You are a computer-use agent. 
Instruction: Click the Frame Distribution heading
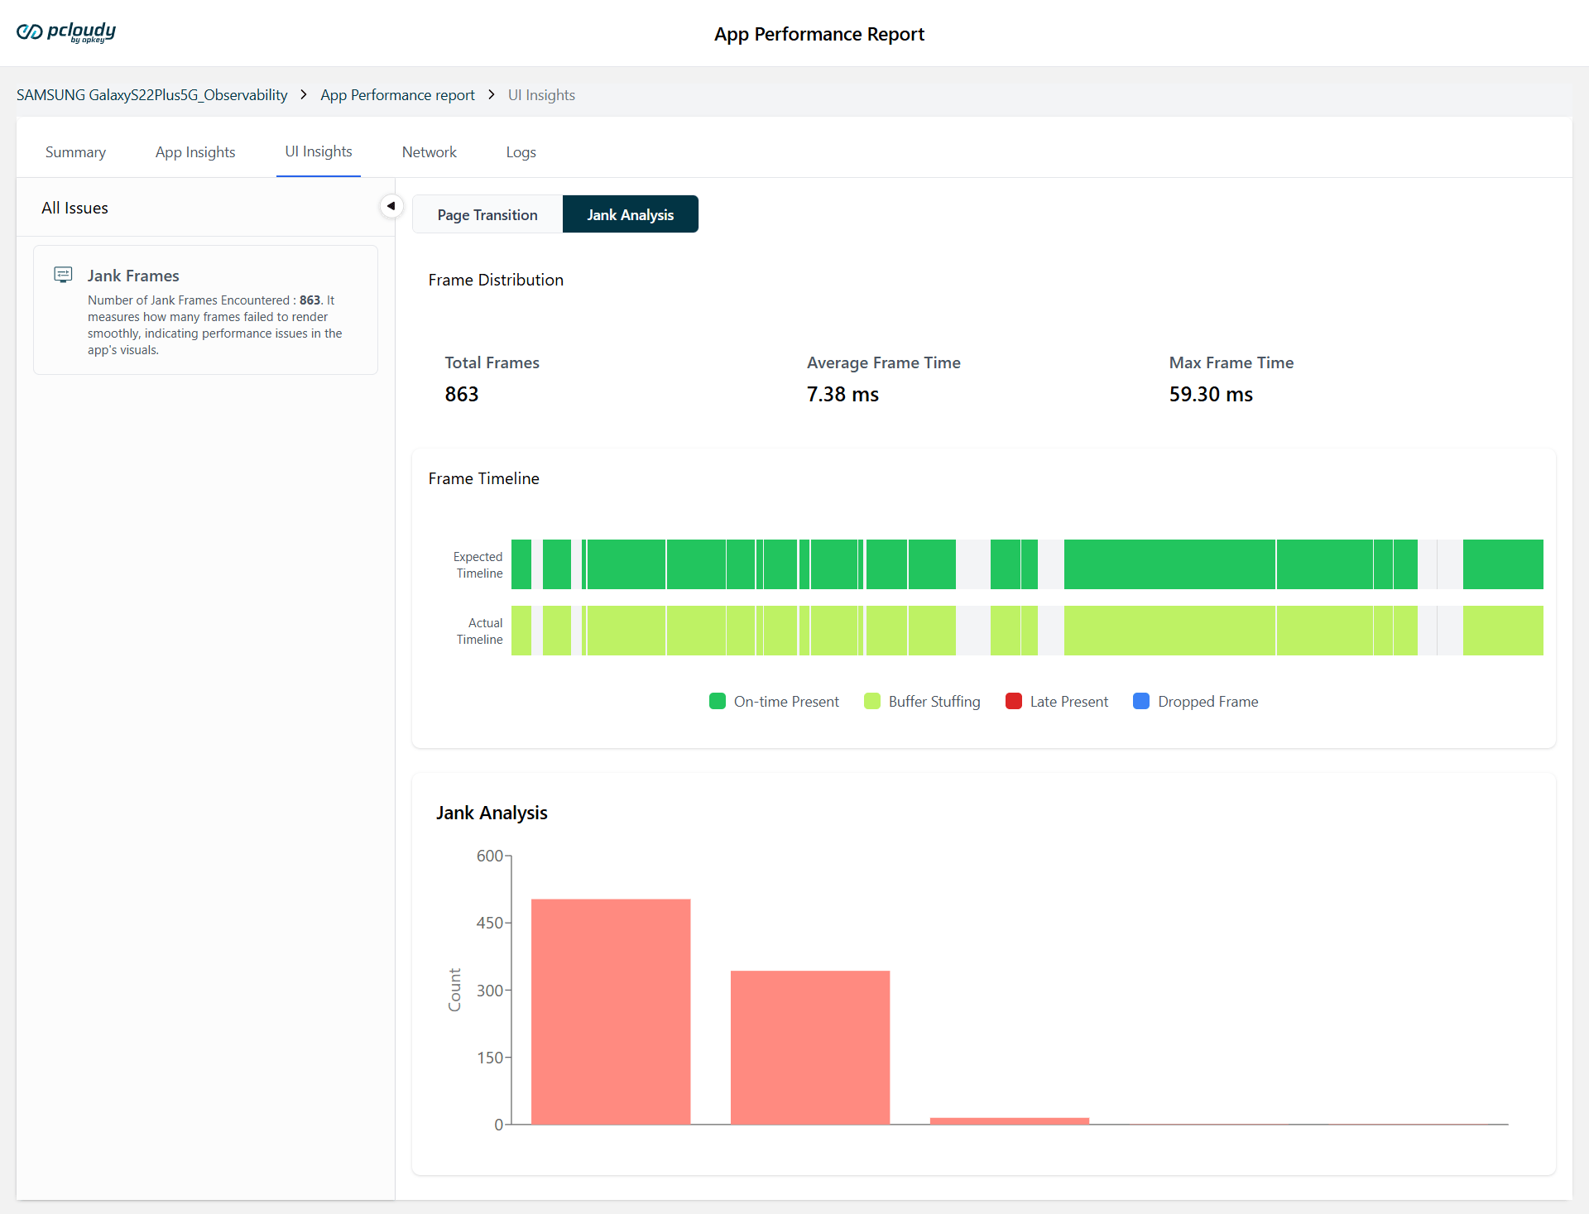pos(496,280)
